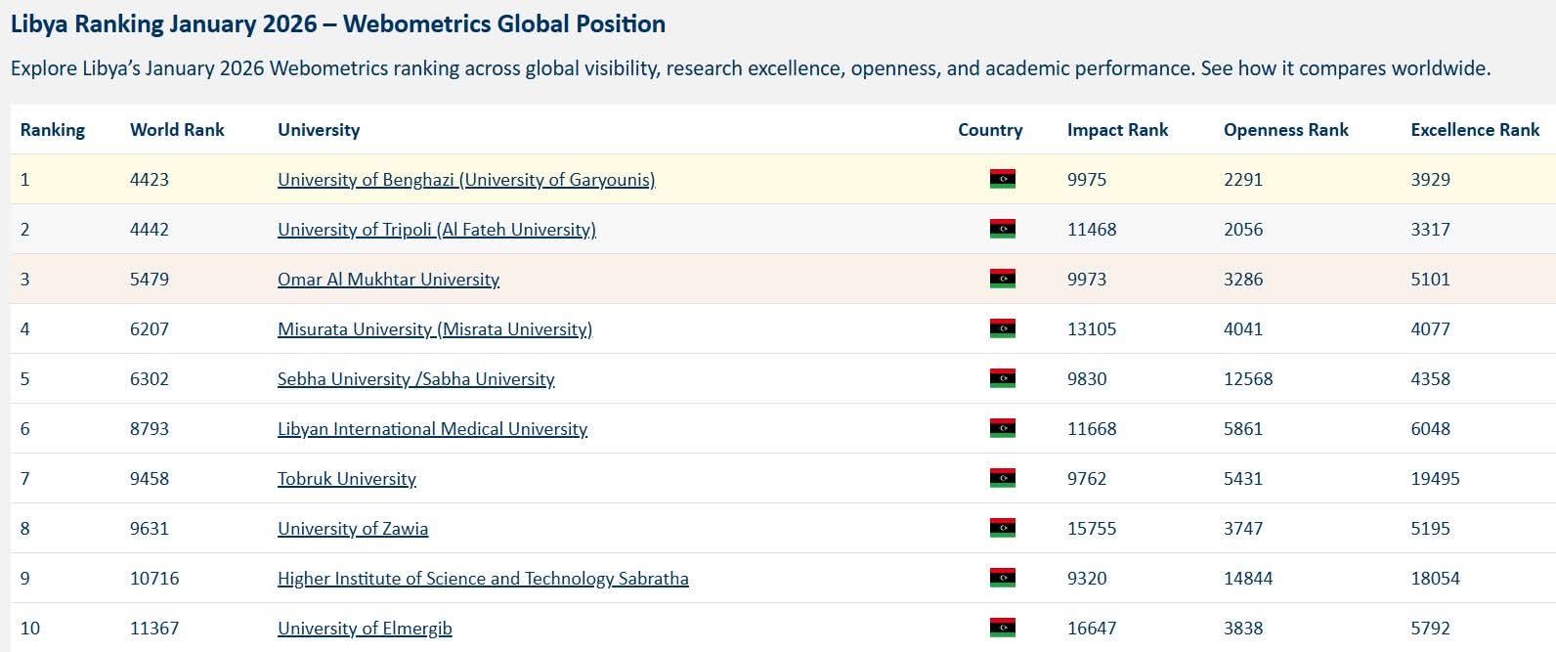Select Sebha University /Sabha University link
The image size is (1556, 652).
coord(416,379)
